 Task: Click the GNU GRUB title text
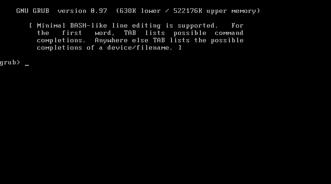click(x=33, y=11)
